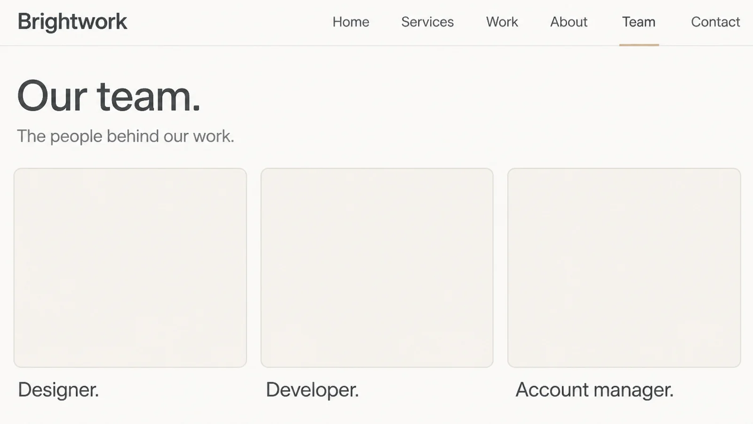
Task: Select the Team nav item
Action: pos(639,22)
